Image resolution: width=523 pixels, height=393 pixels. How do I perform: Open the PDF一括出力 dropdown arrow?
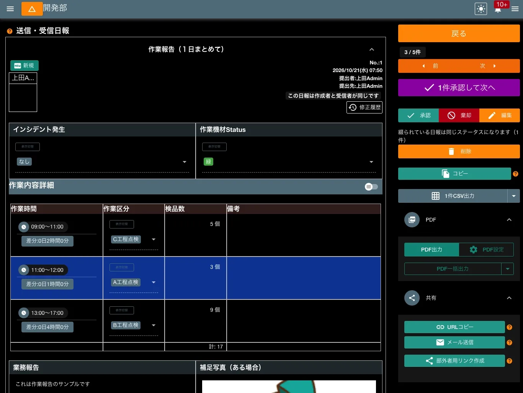508,269
